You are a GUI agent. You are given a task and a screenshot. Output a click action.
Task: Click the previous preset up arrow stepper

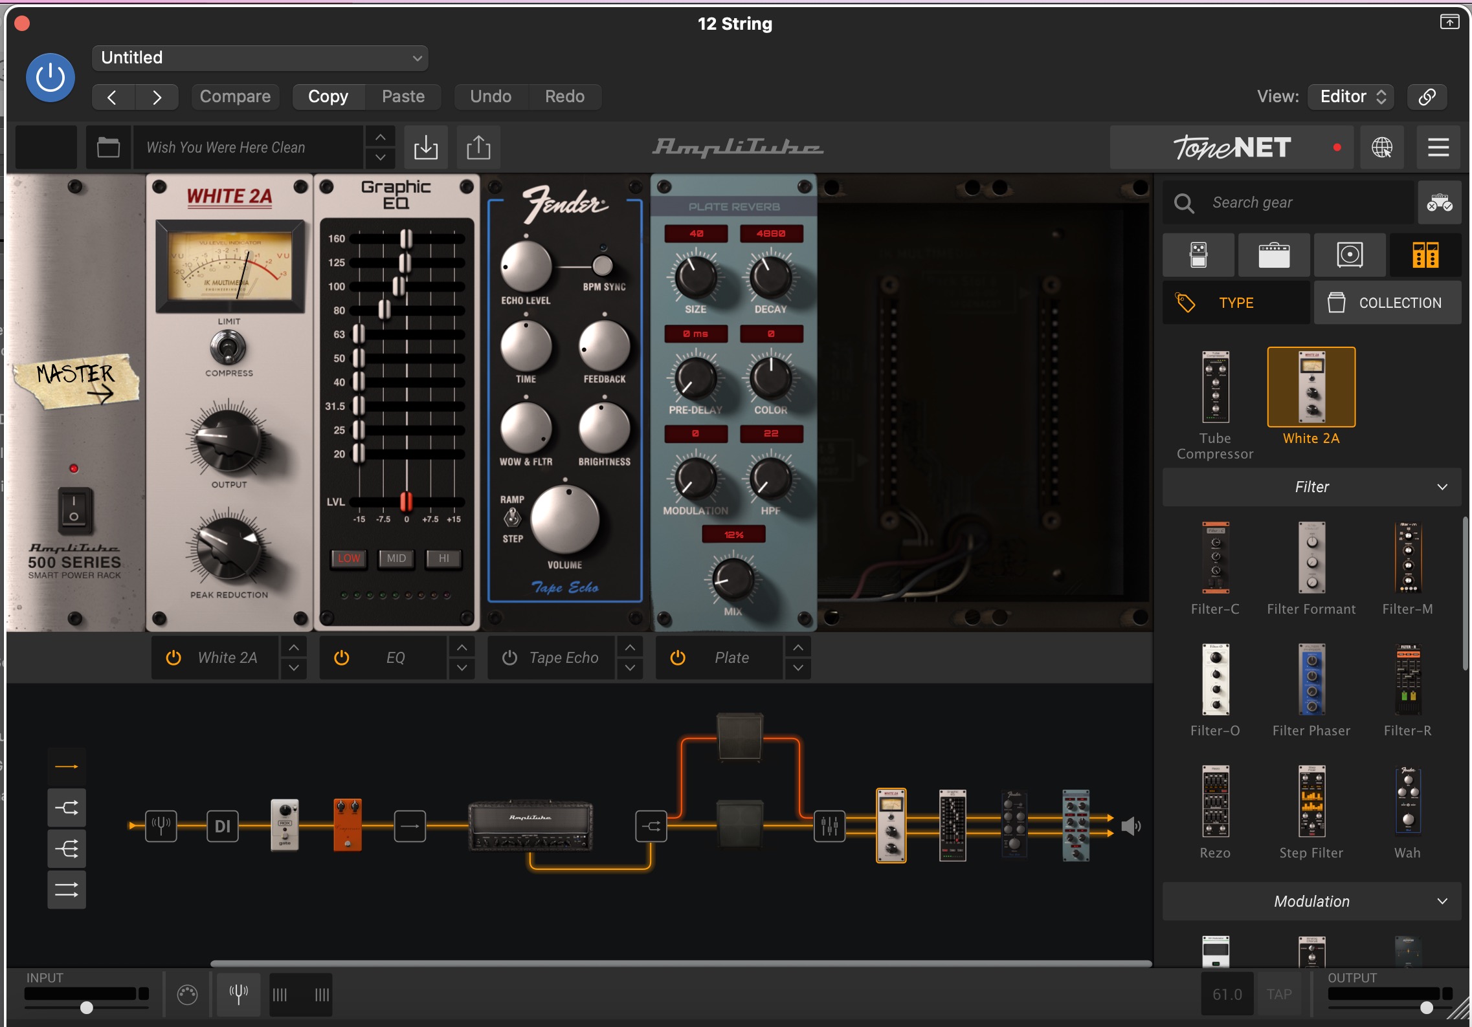(381, 137)
